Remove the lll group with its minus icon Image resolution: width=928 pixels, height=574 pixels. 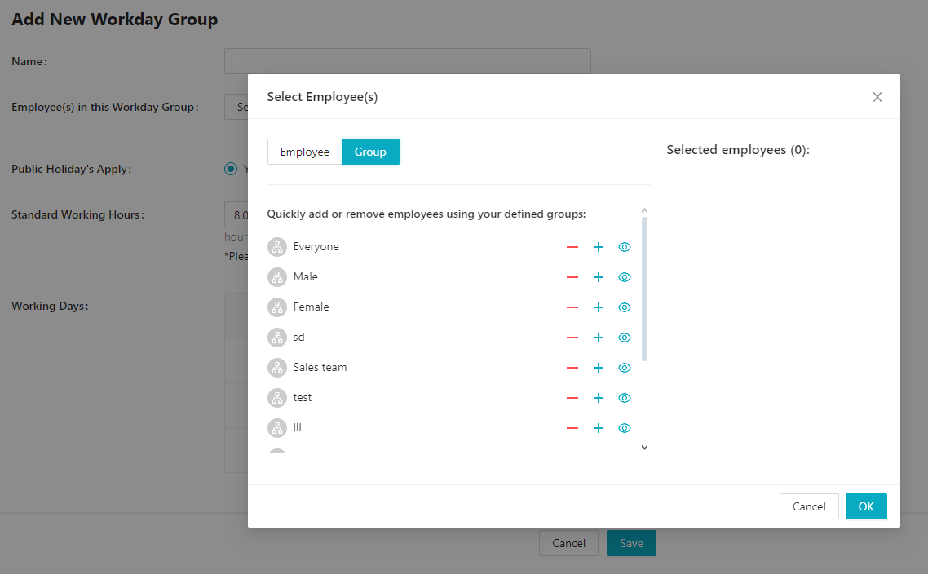point(572,428)
